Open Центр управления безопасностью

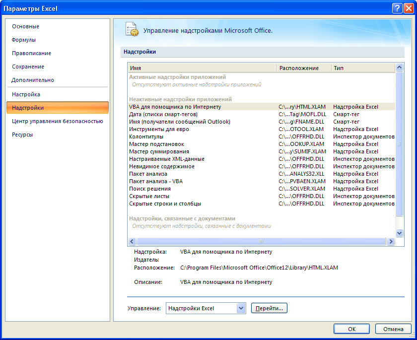pos(58,121)
